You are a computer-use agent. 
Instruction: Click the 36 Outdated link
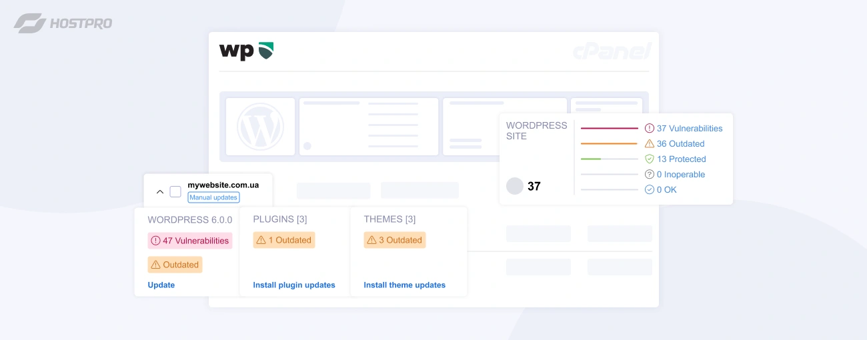click(x=680, y=143)
